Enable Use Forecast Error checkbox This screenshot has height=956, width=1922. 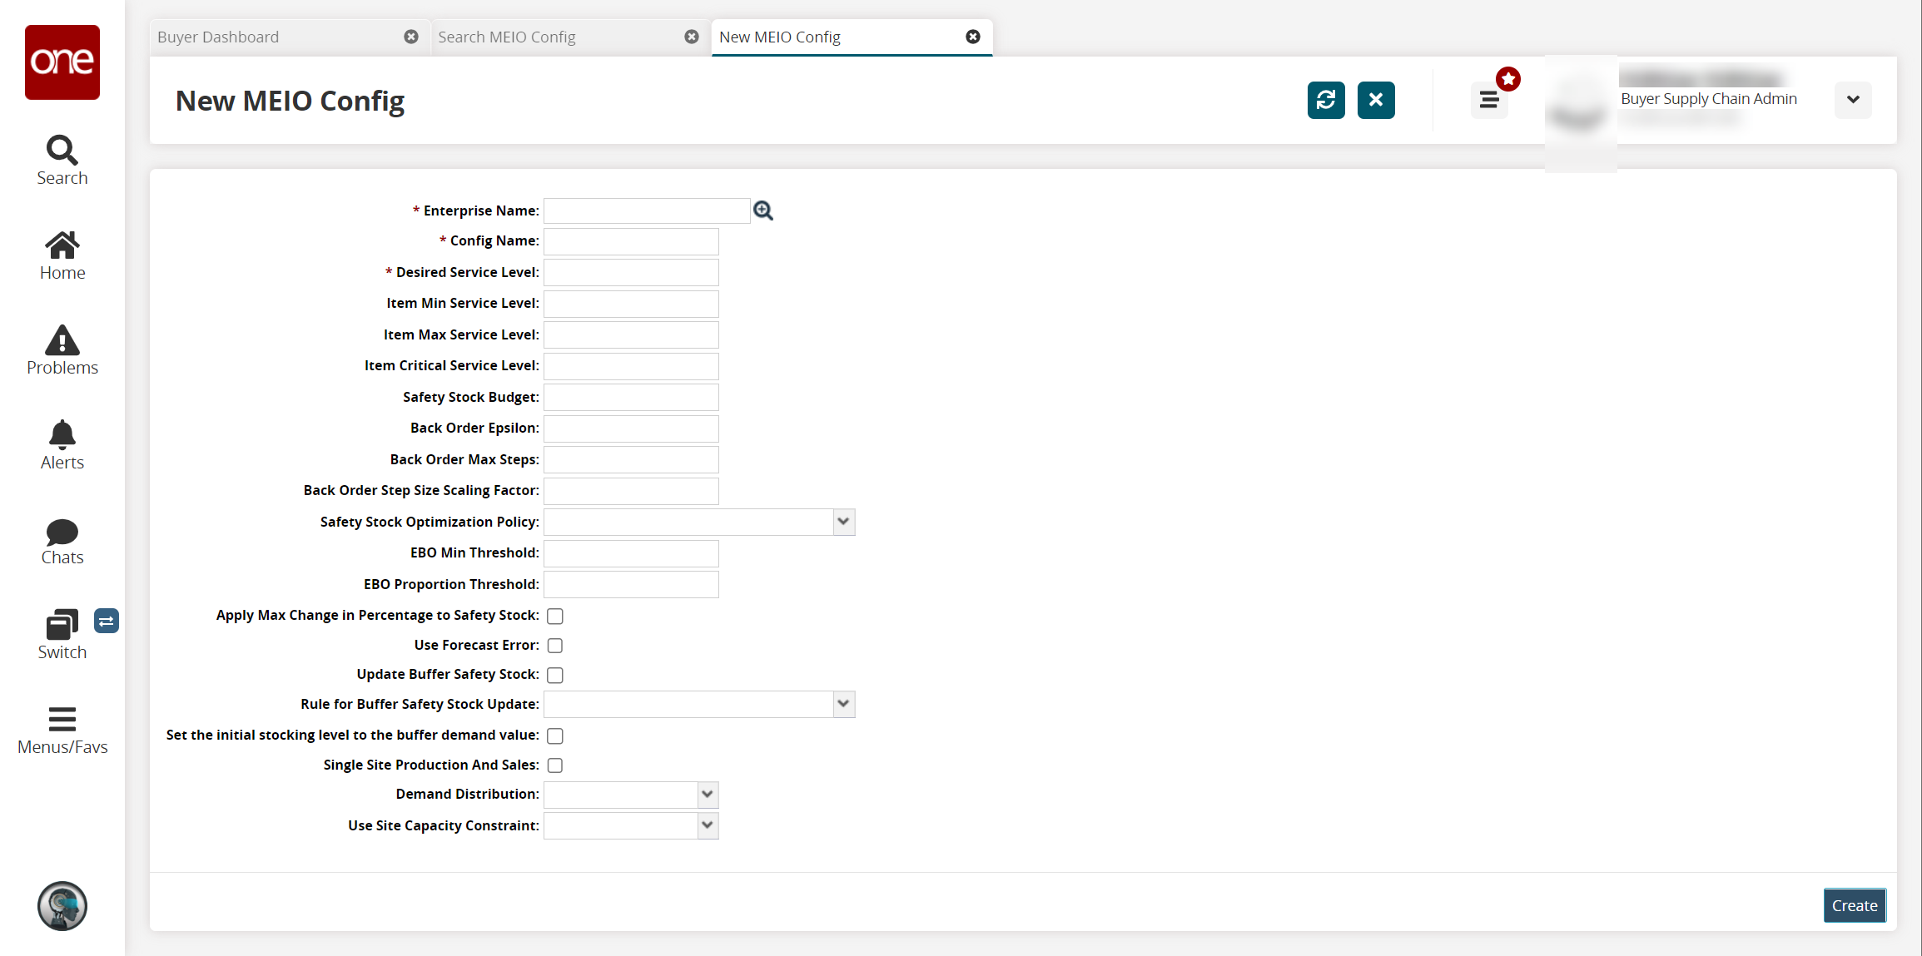pyautogui.click(x=557, y=645)
